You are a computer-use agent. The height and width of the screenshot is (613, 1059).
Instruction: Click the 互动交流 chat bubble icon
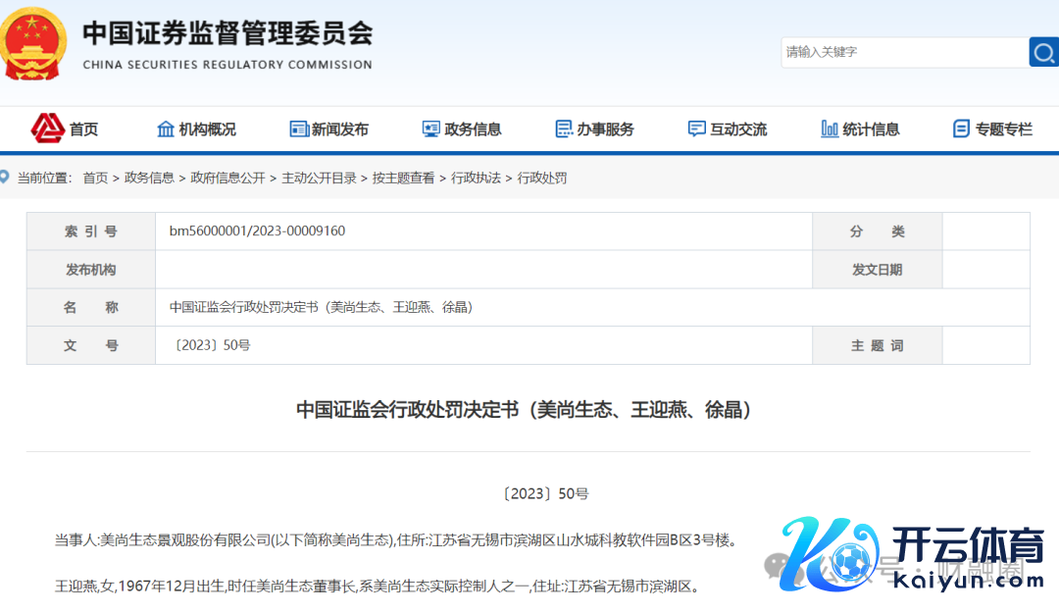click(697, 129)
